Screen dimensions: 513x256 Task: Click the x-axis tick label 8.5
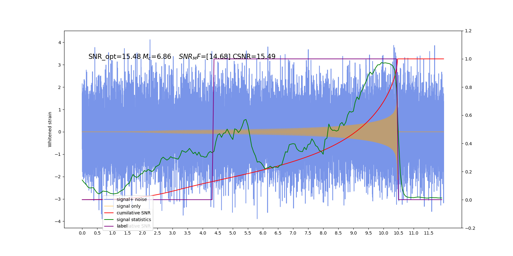pos(338,233)
